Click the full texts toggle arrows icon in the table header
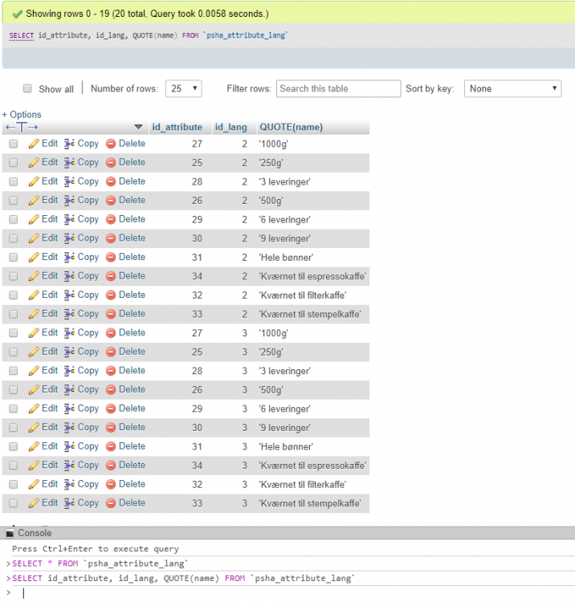Image resolution: width=575 pixels, height=602 pixels. point(22,127)
